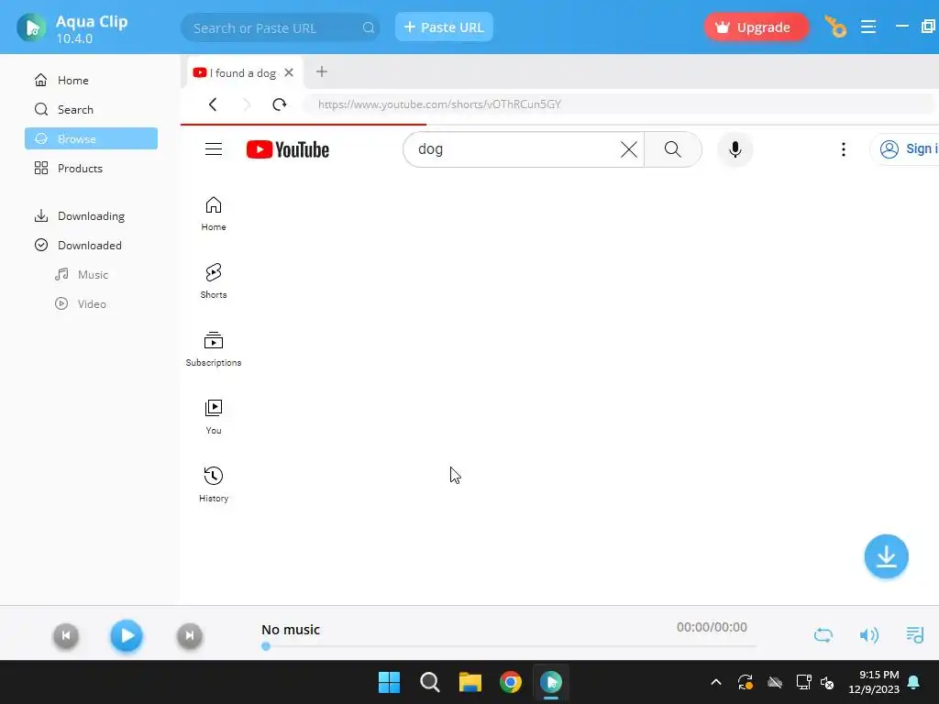Image resolution: width=939 pixels, height=704 pixels.
Task: Click the YouTube search magnifier button
Action: 672,149
